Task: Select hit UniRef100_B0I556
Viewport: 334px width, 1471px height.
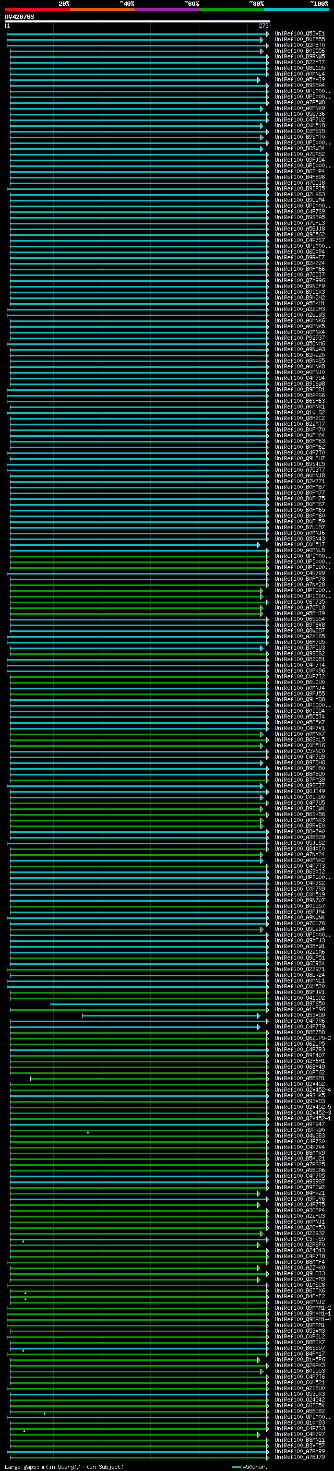Action: (299, 51)
